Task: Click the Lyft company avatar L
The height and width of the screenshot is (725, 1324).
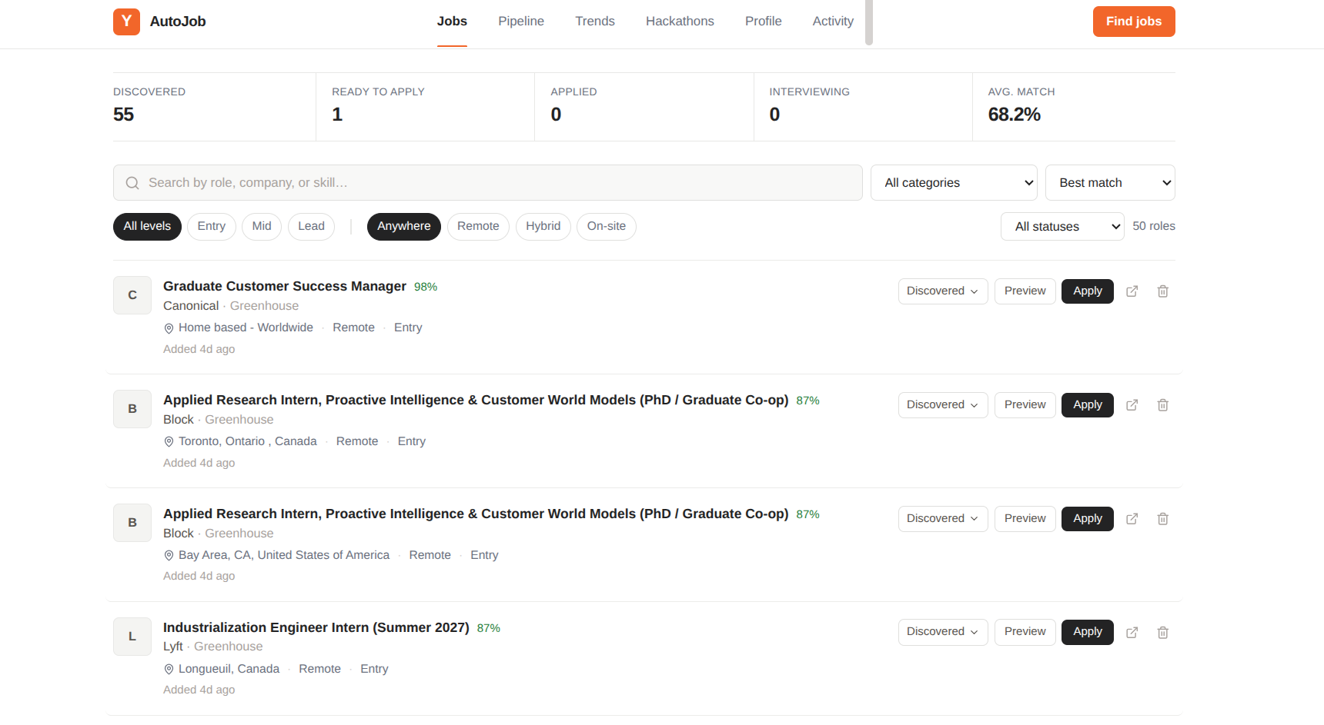Action: point(132,637)
